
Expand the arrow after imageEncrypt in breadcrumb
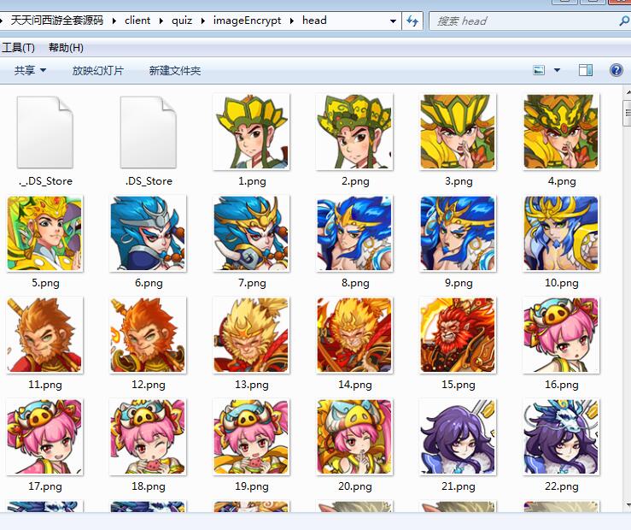point(291,21)
